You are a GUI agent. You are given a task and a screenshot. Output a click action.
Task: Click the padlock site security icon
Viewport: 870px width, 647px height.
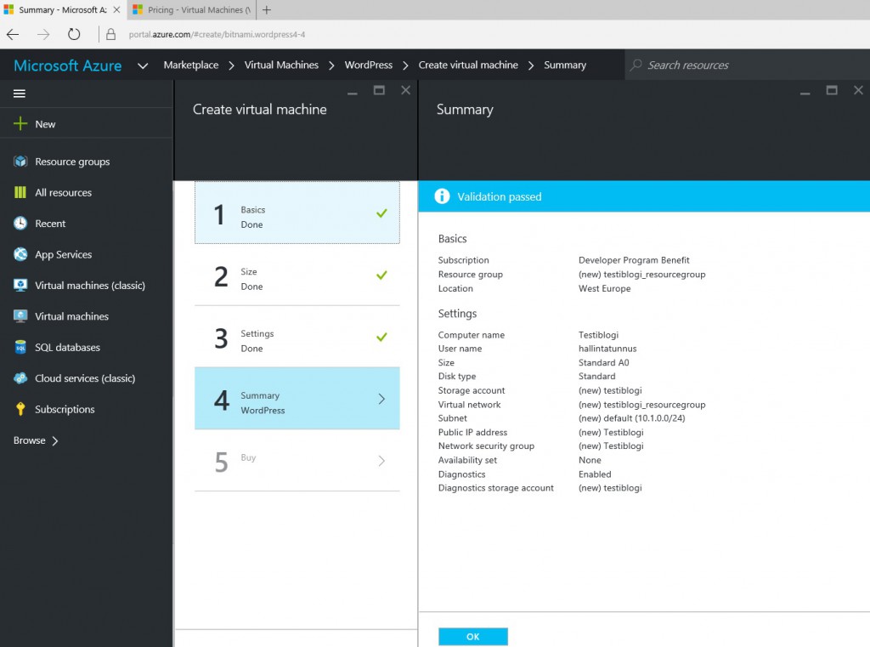pyautogui.click(x=111, y=34)
